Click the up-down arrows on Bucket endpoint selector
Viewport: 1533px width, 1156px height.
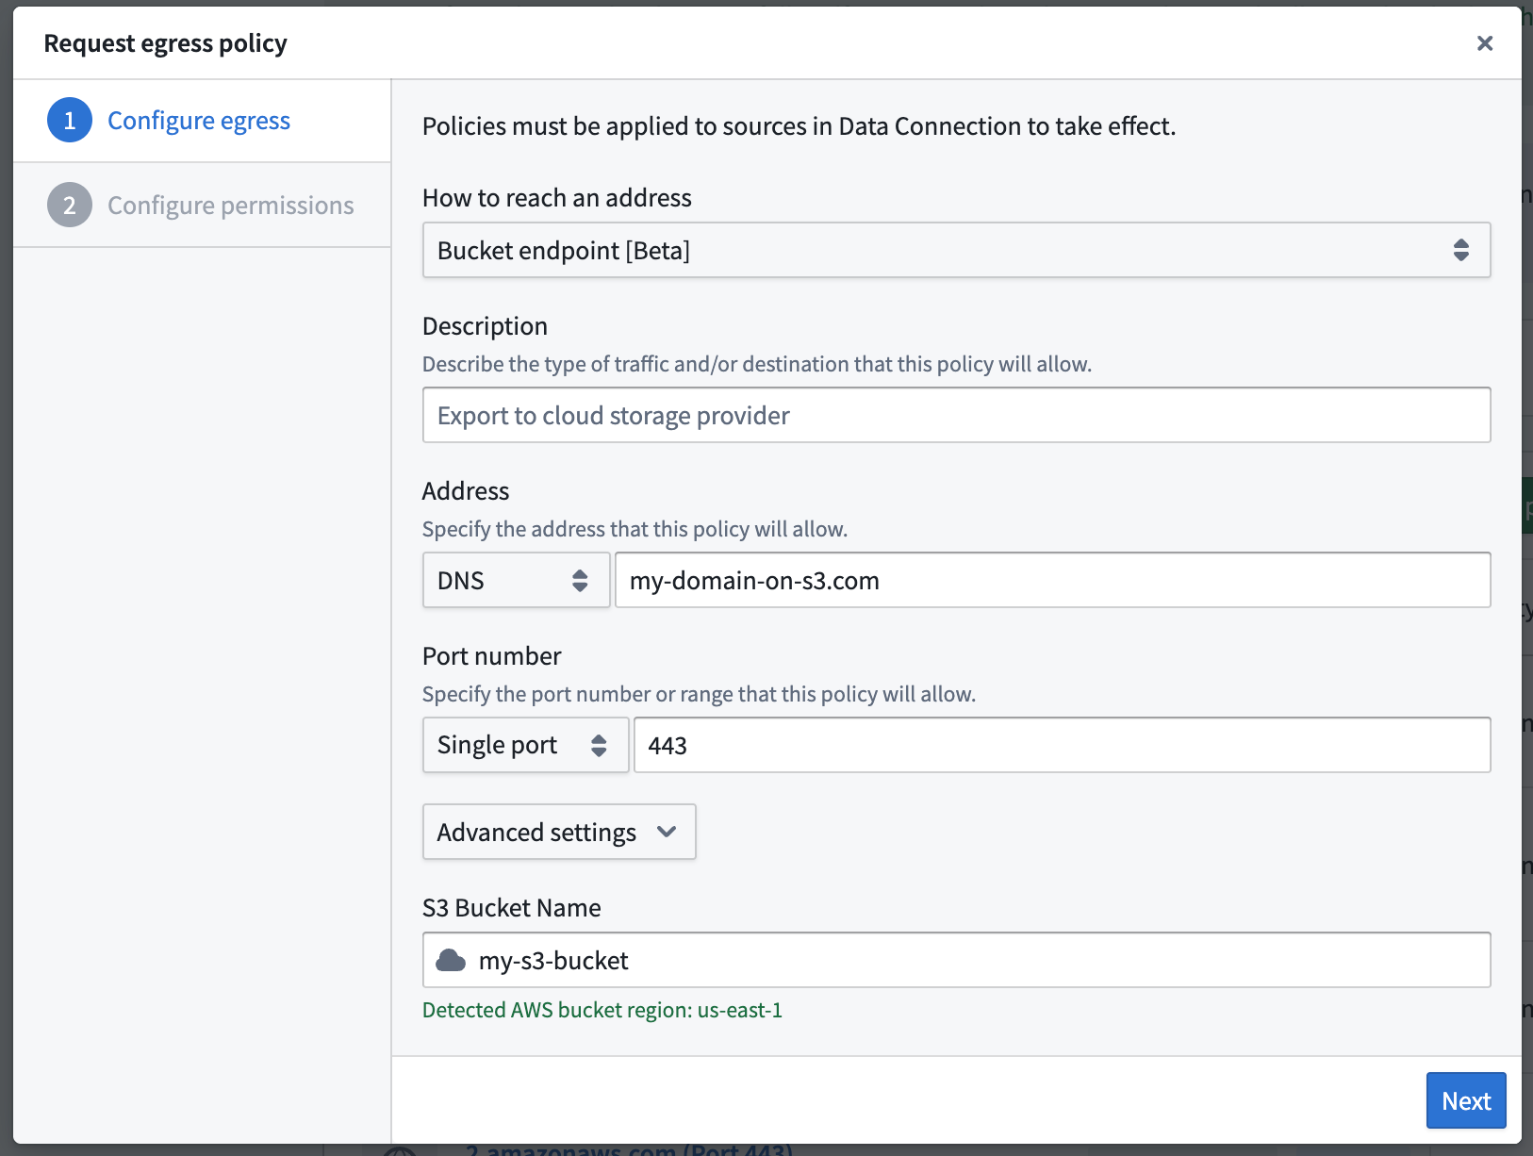tap(1462, 250)
